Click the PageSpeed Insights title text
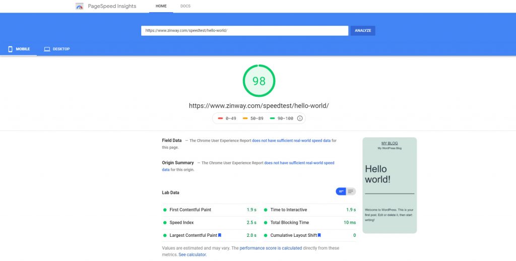Image resolution: width=516 pixels, height=261 pixels. [112, 6]
